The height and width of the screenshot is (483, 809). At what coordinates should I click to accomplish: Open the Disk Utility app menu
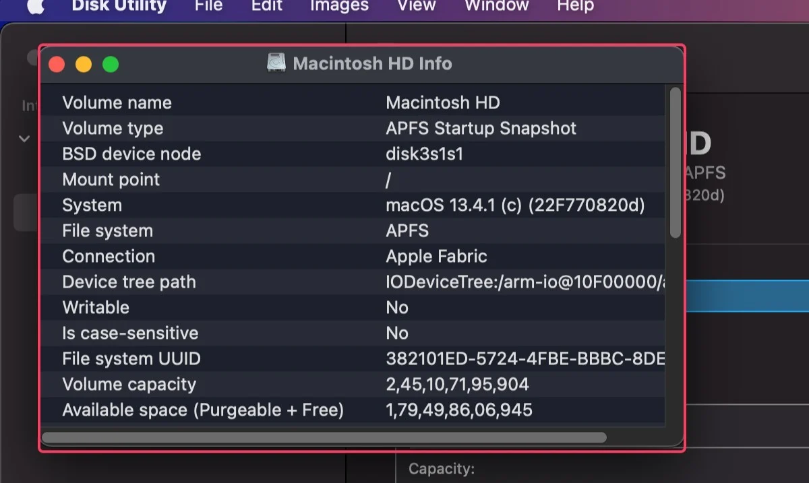(119, 5)
